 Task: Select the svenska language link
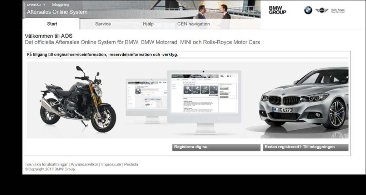34,4
